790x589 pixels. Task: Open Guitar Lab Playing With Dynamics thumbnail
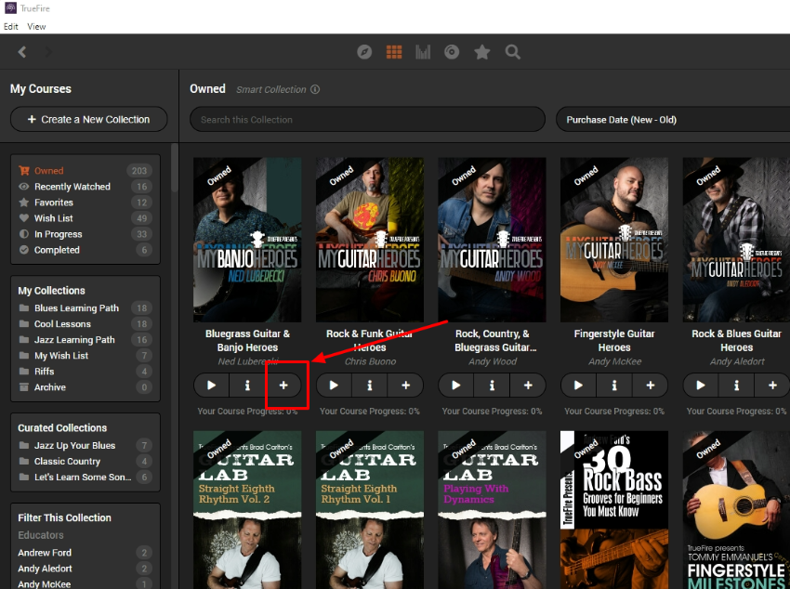point(493,510)
